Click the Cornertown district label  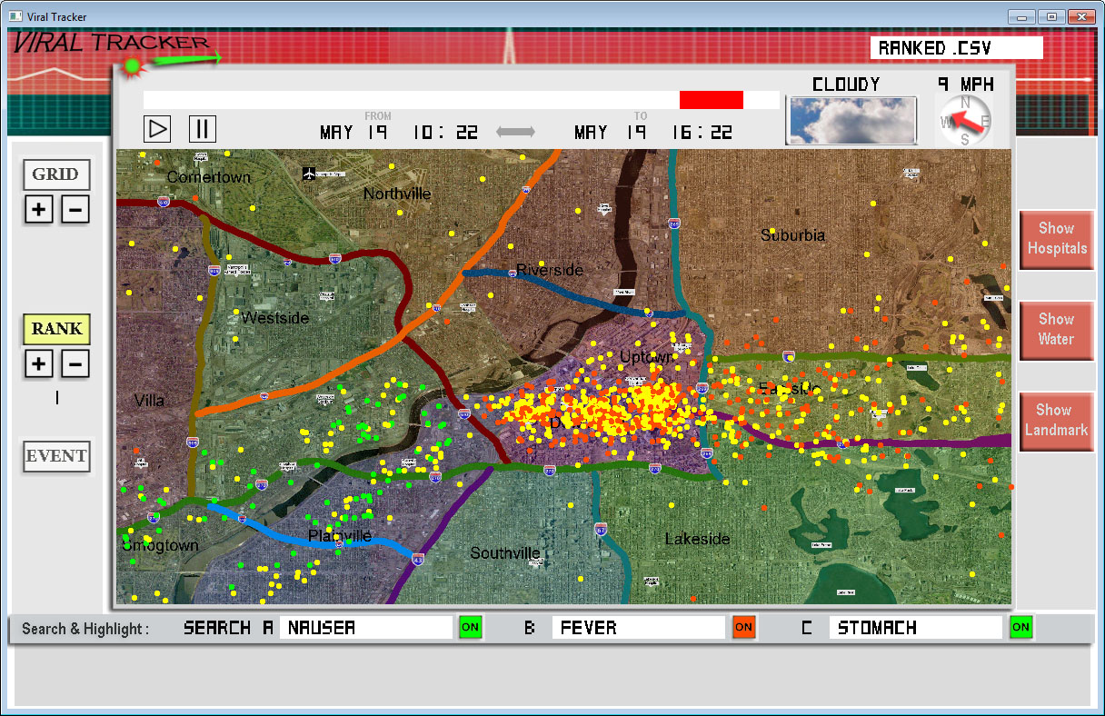click(x=209, y=177)
